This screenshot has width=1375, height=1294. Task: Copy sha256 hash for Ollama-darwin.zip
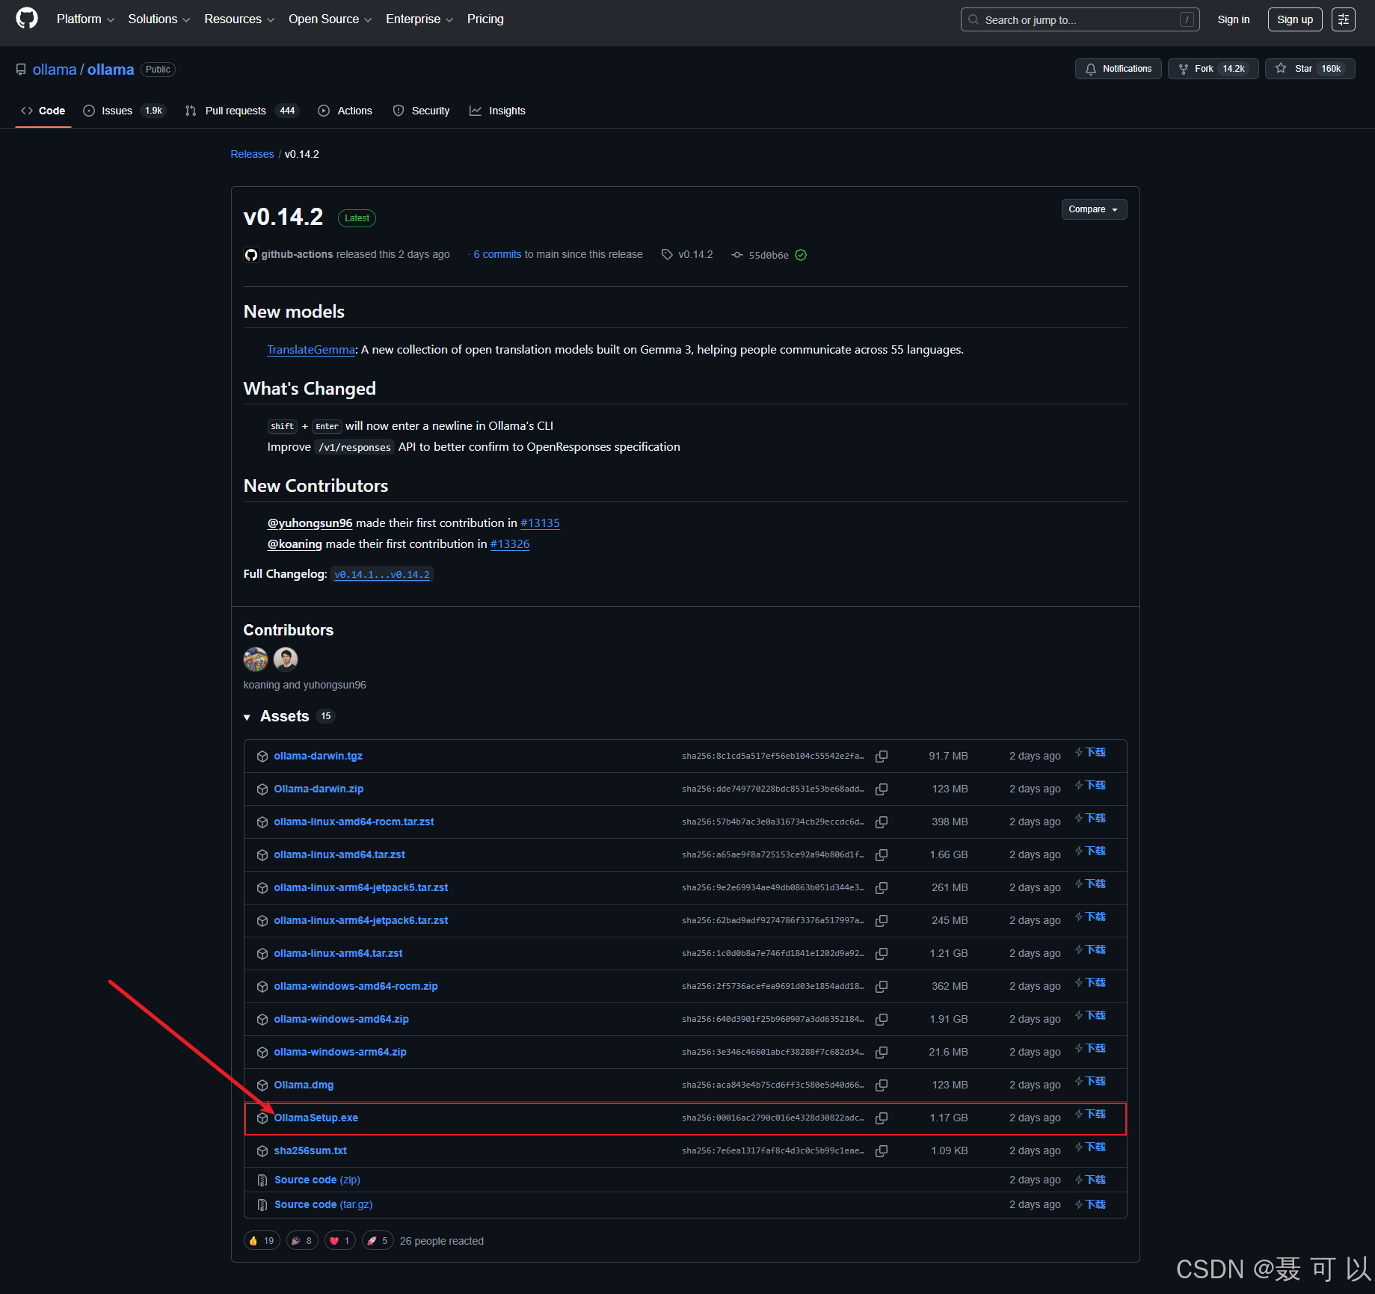point(882,789)
